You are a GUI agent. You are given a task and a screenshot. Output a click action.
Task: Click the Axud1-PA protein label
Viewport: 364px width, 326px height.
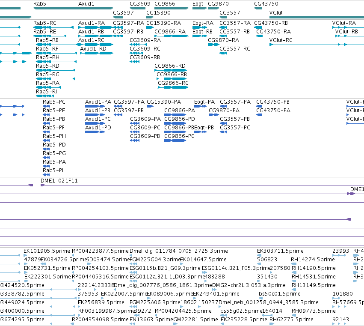pyautogui.click(x=98, y=102)
